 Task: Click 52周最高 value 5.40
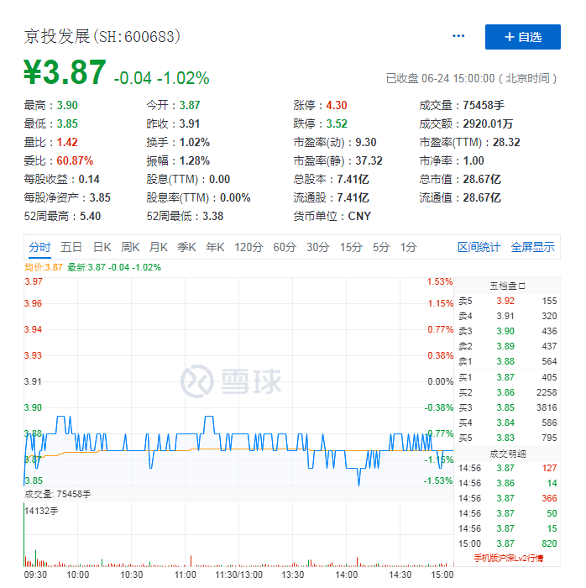(91, 217)
